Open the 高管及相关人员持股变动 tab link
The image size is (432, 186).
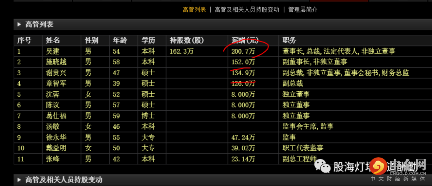click(247, 10)
